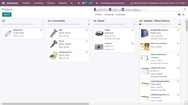Click the bug debug icon in navbar

point(79,3)
